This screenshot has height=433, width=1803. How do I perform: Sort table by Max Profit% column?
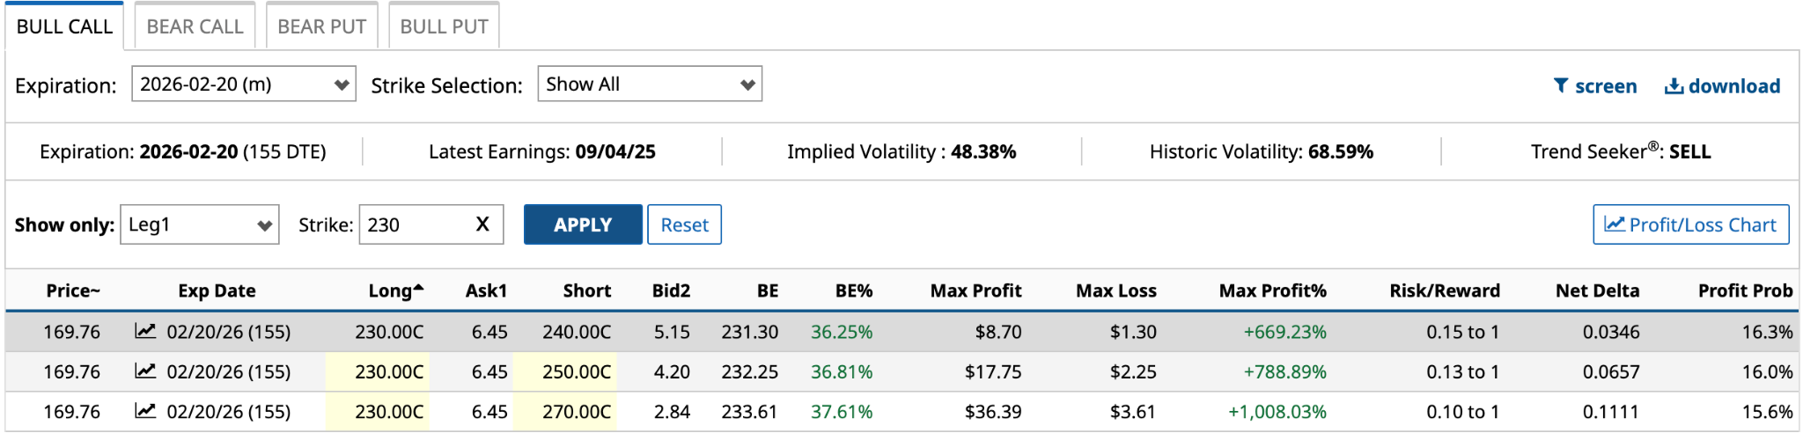pos(1272,290)
